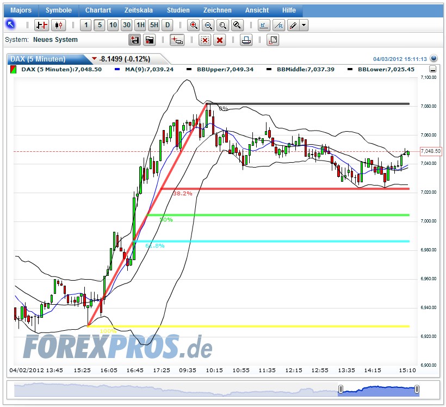Select the 61.8% Fibonacci cyan line

(271, 242)
